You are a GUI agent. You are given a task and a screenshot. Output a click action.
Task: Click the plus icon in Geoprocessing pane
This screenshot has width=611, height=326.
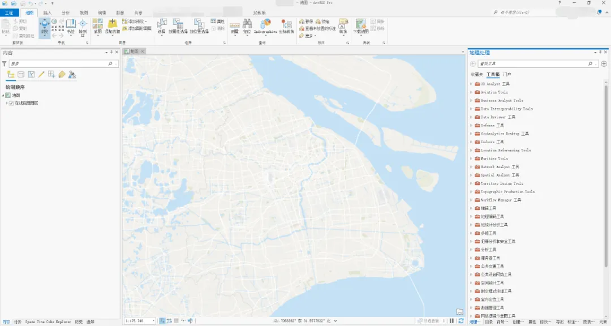click(604, 63)
